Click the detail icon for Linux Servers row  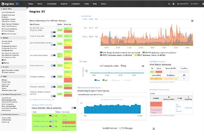[x=52, y=45]
